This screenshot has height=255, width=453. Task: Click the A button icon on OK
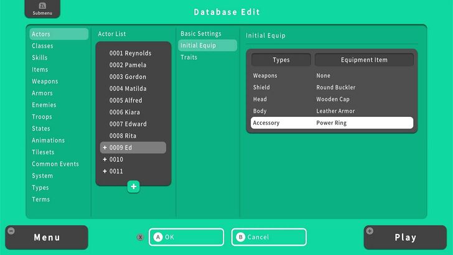(x=158, y=237)
